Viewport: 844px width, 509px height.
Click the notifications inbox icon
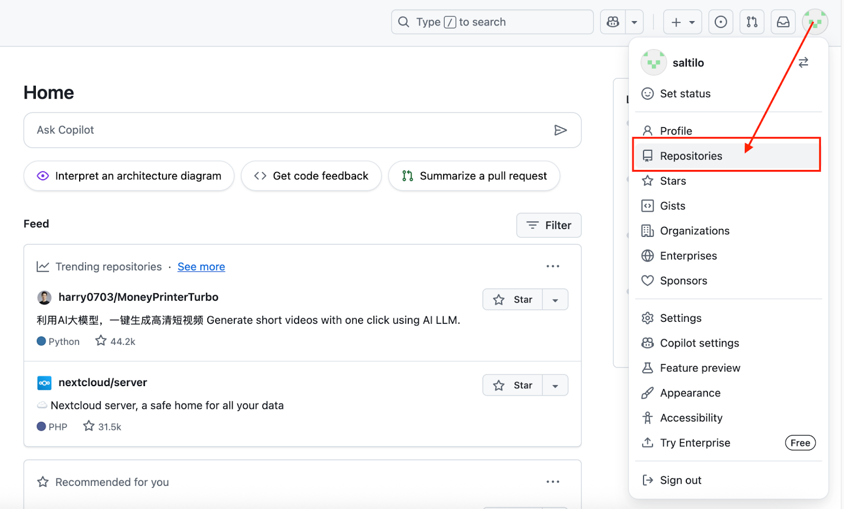783,22
